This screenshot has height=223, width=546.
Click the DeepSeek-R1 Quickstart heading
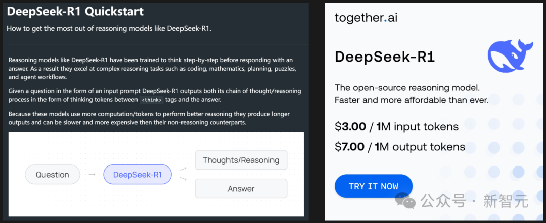[x=75, y=11]
